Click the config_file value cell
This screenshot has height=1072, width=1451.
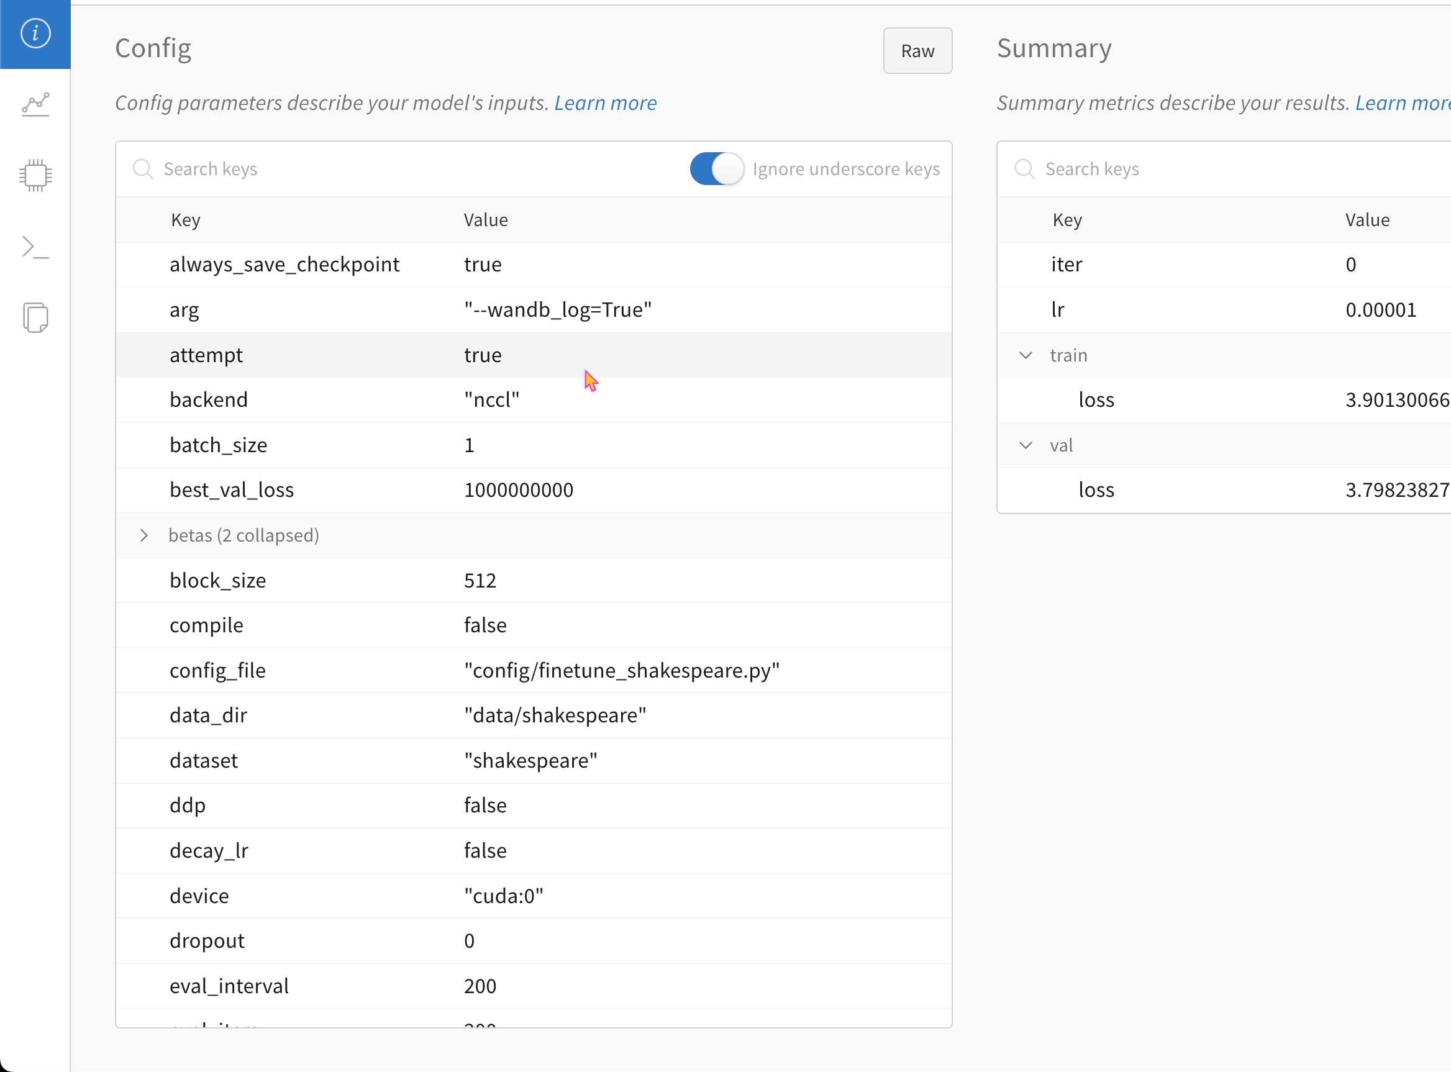(x=621, y=670)
